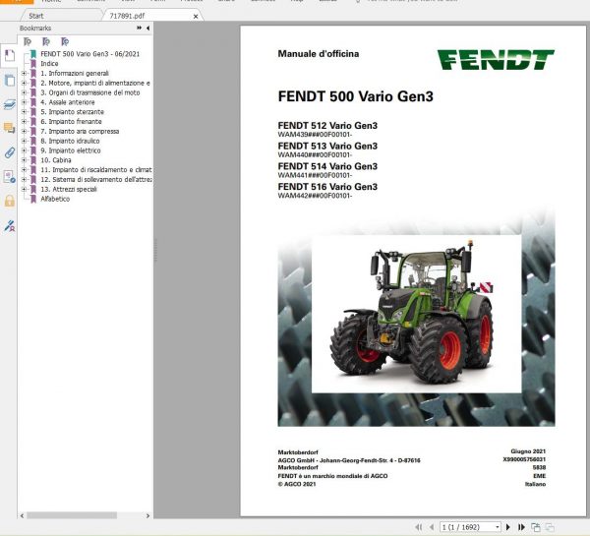Image resolution: width=590 pixels, height=536 pixels.
Task: Open the Indice bookmark
Action: [x=49, y=64]
